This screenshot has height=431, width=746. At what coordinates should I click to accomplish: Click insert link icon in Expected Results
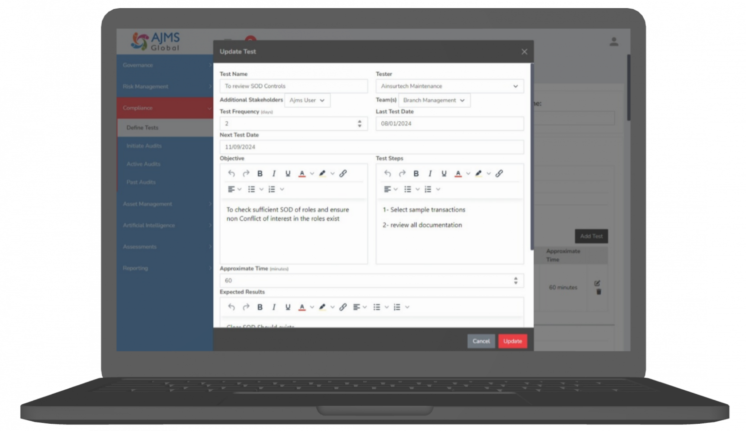[343, 307]
